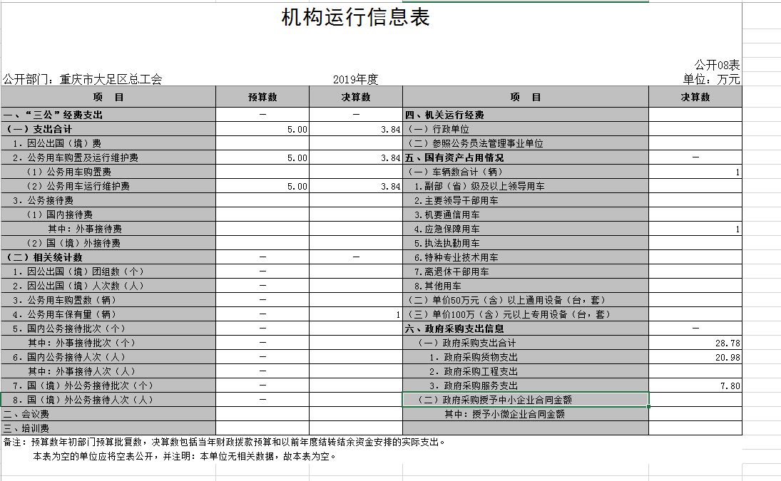Select the 决算数 header below 单位：万元
781x481 pixels.
coord(695,97)
